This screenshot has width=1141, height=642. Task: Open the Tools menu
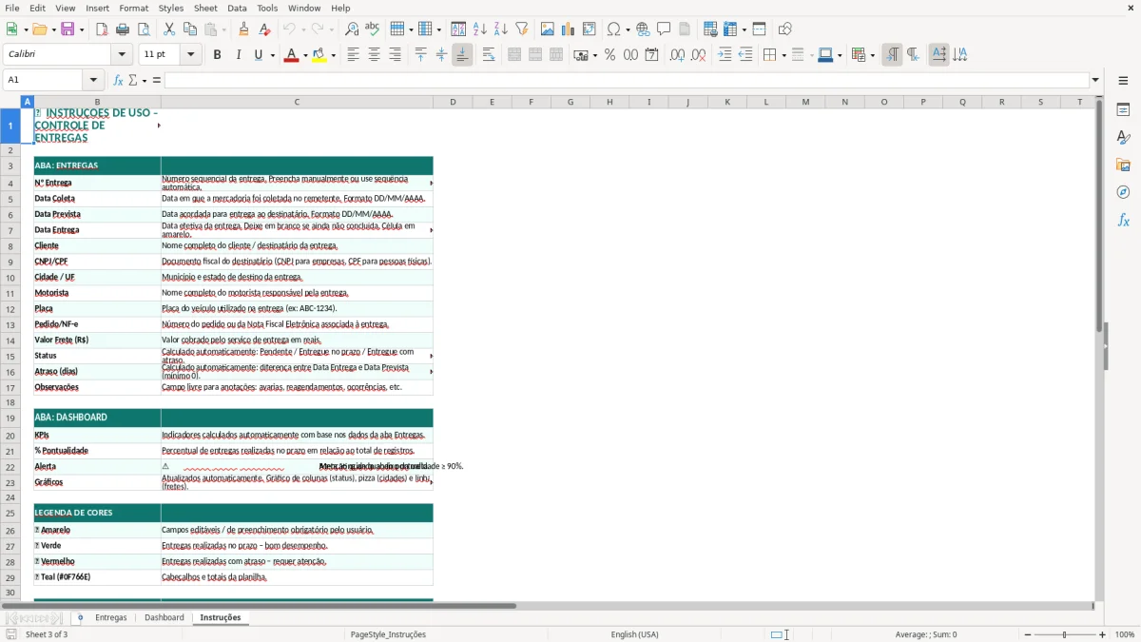267,8
